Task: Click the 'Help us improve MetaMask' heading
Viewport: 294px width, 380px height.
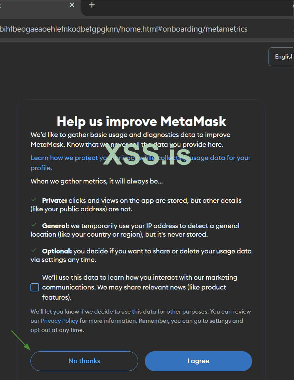Action: (x=141, y=121)
